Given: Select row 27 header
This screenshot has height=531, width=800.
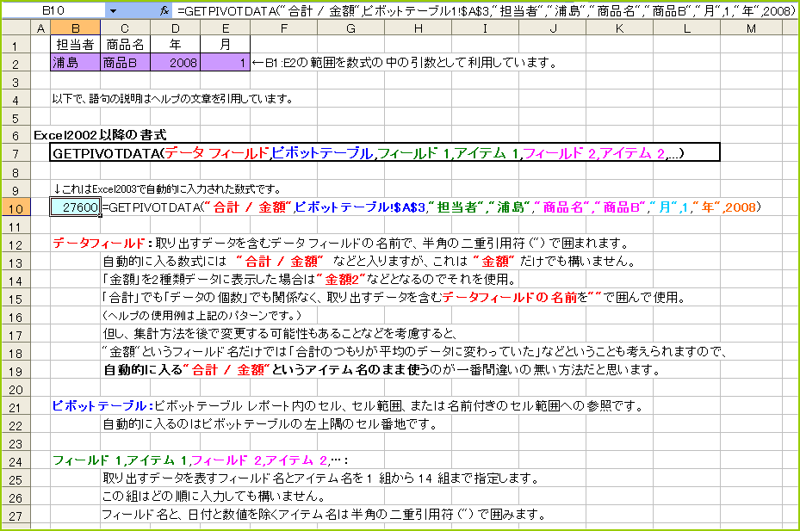Looking at the screenshot, I should [x=16, y=515].
